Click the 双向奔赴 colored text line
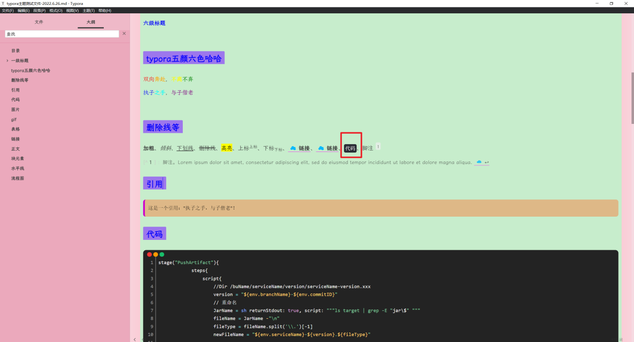Viewport: 634px width, 342px height. tap(168, 79)
